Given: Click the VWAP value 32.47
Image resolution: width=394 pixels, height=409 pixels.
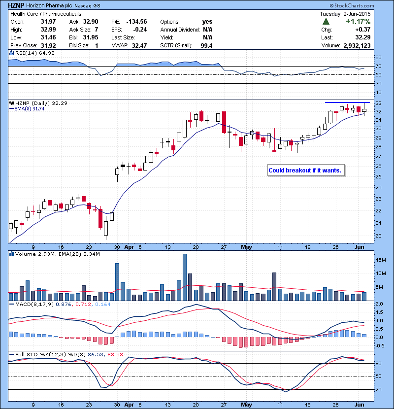Looking at the screenshot, I should [139, 46].
